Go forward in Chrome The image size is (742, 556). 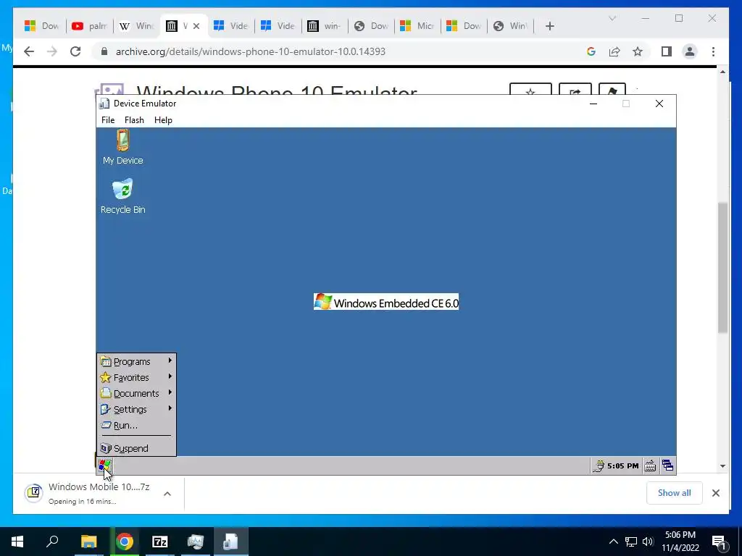(52, 51)
